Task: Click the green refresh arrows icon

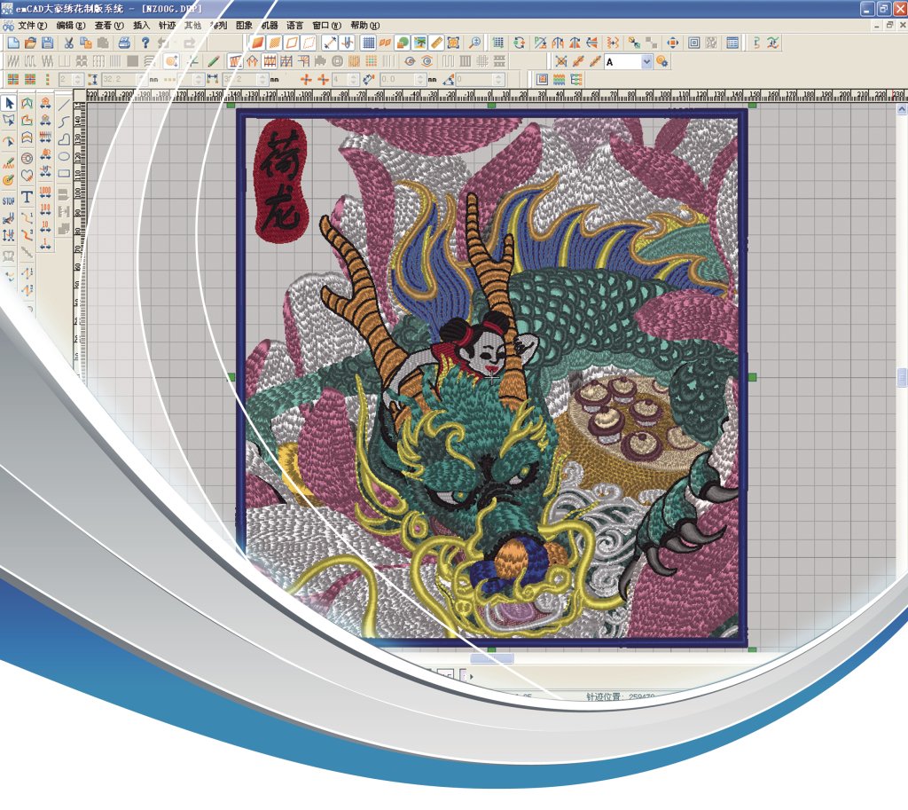Action: (520, 43)
